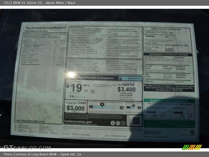Click the 'Gasoline Vehicle' label

135,78
